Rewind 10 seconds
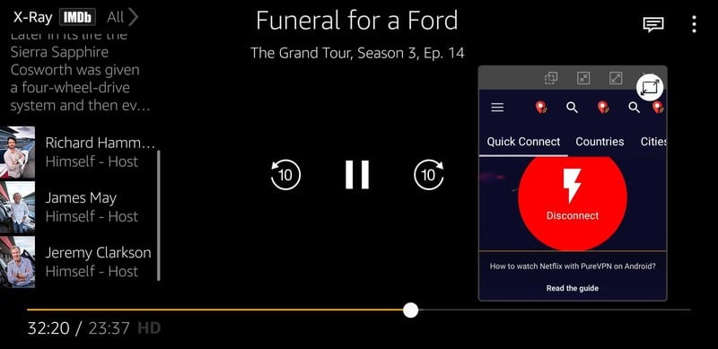The image size is (718, 349). click(285, 174)
